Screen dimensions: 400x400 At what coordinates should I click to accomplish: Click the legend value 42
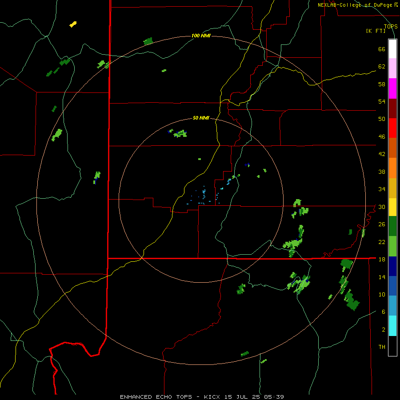pyautogui.click(x=382, y=154)
